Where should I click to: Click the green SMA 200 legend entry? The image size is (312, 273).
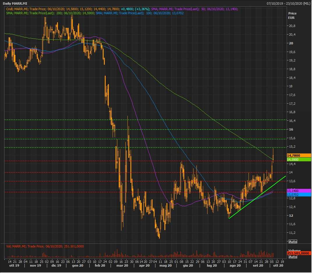[x=50, y=13]
